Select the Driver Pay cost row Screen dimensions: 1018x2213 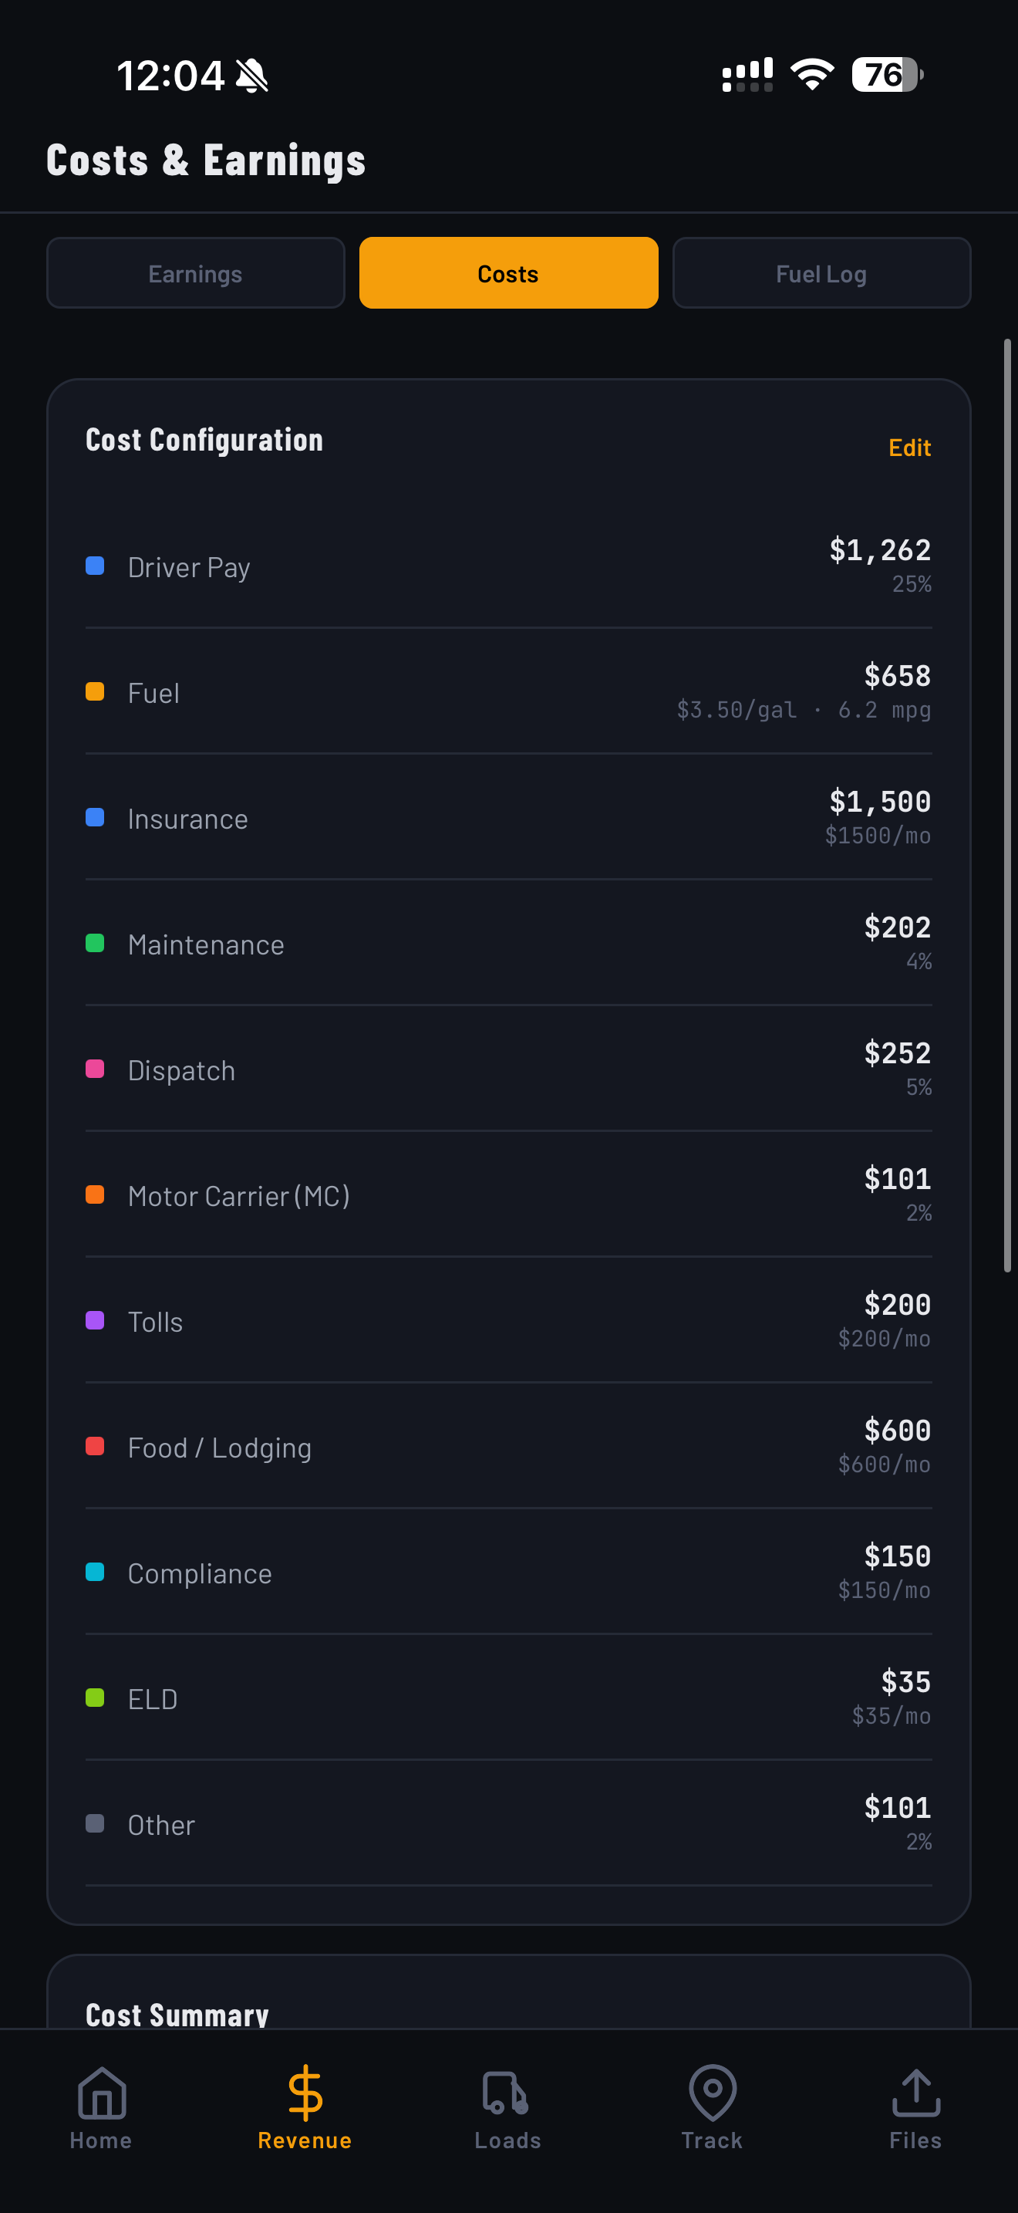(x=508, y=566)
